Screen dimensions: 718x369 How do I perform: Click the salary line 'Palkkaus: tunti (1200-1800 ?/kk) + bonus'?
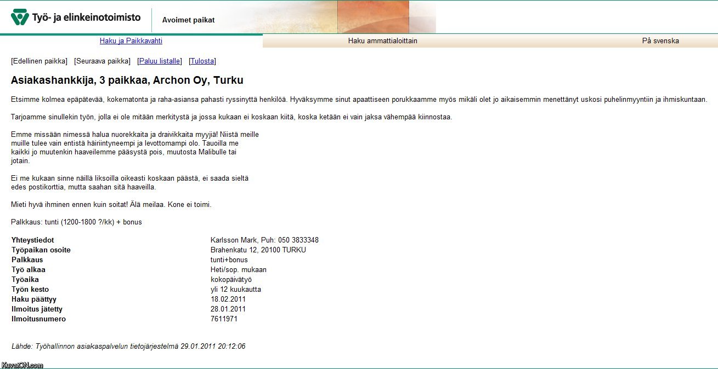tap(76, 222)
